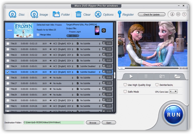Open the destination folder
Image resolution: width=193 pixels, height=134 pixels.
pos(109,123)
